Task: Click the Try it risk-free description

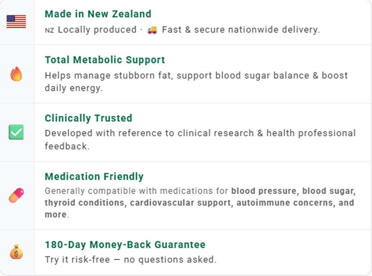Action: click(x=130, y=259)
